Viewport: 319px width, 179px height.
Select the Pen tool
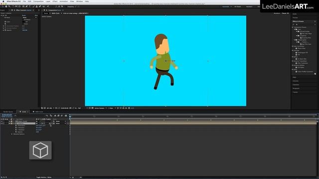[26, 6]
